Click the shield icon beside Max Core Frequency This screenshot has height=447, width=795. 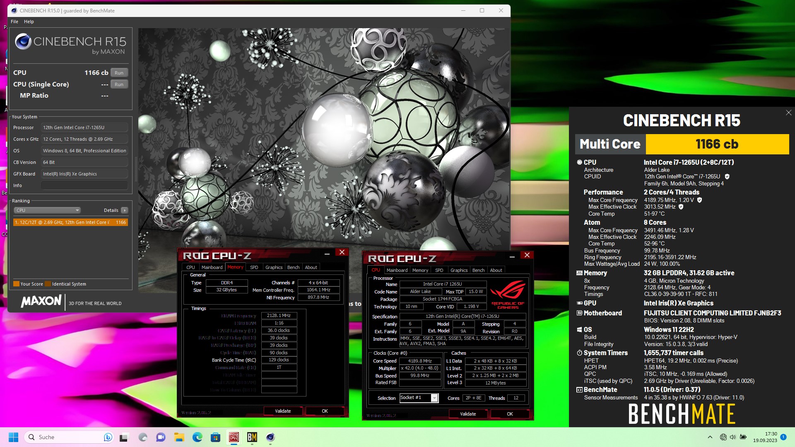pos(699,200)
